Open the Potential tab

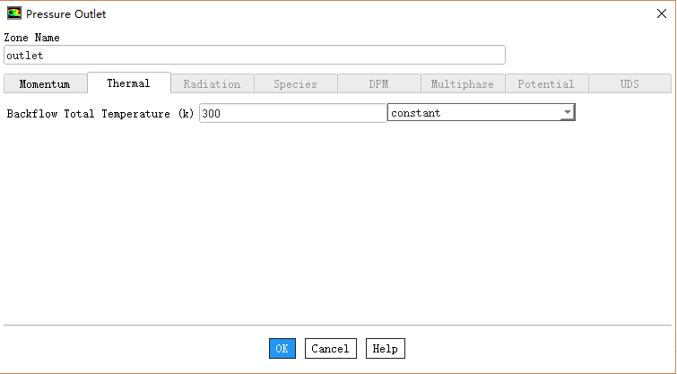point(545,84)
